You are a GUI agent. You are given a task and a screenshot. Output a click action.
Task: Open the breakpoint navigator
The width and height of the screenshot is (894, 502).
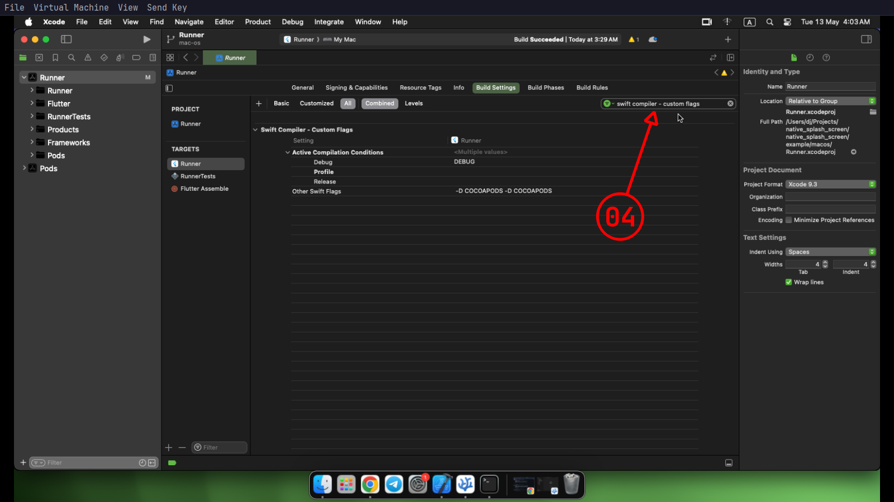136,57
